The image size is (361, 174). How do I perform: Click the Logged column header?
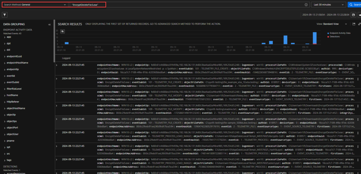click(66, 58)
